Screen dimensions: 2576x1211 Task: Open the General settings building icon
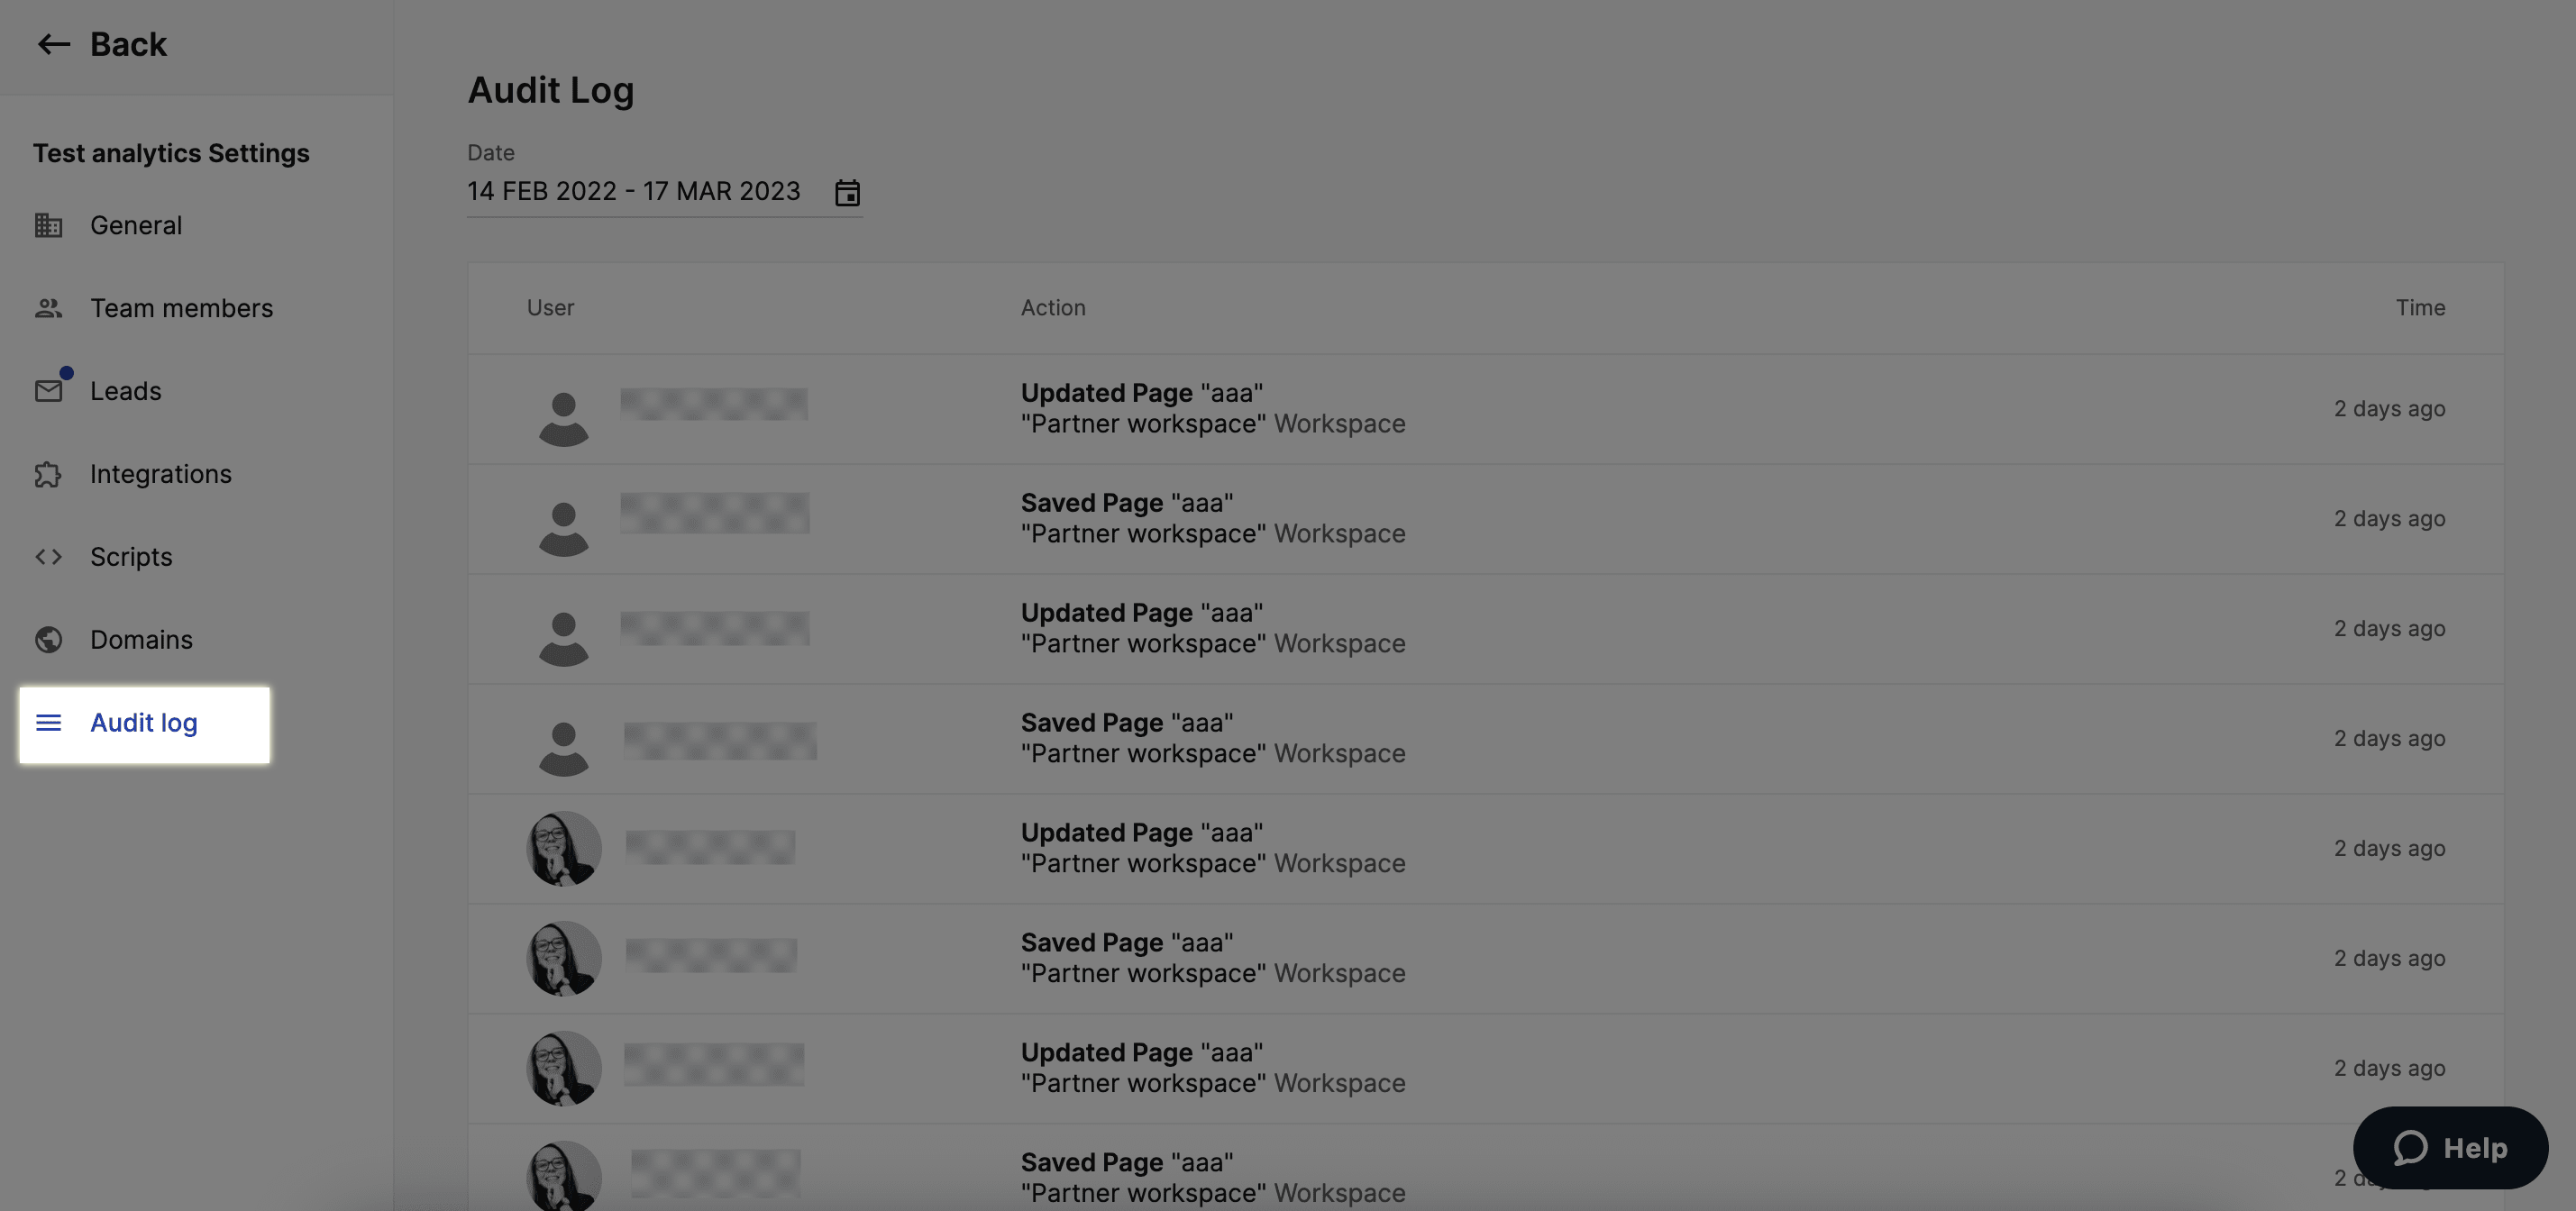48,225
